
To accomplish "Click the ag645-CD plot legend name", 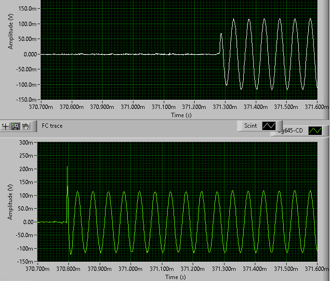I will [290, 131].
